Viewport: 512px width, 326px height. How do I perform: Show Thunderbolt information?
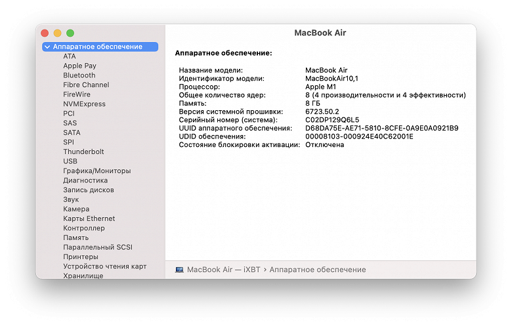click(83, 152)
